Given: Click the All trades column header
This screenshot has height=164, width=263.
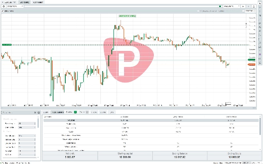Looking at the screenshot, I should point(124,117).
